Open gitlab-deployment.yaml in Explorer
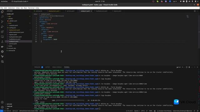 pyautogui.click(x=17, y=32)
